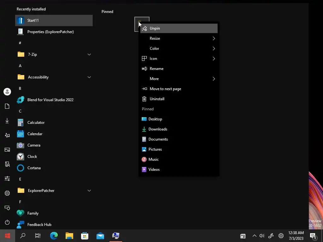
Task: Click the '#' letter group header
Action: pyautogui.click(x=20, y=43)
